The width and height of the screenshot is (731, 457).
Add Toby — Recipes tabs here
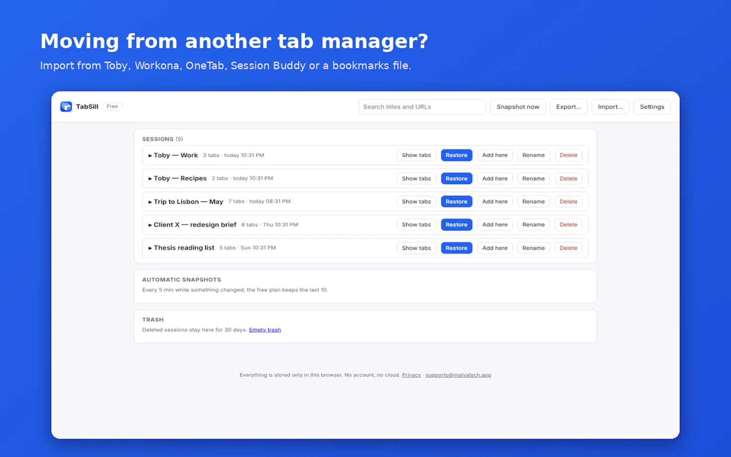[495, 179]
